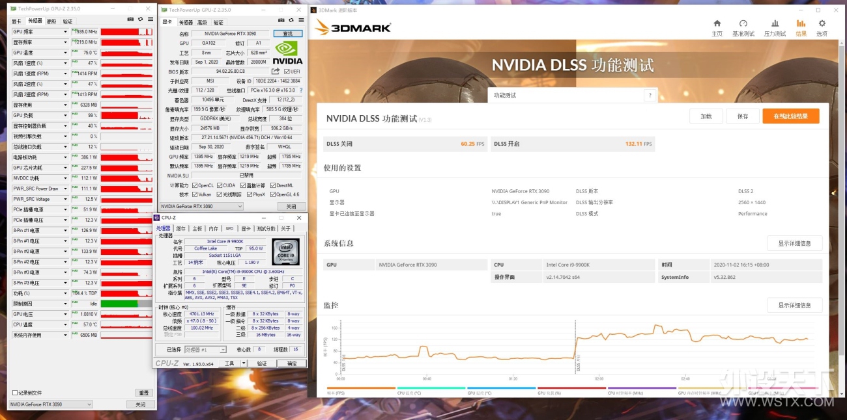This screenshot has width=847, height=420.
Task: Click 查找 lookup button in GPU-Z
Action: click(x=288, y=33)
